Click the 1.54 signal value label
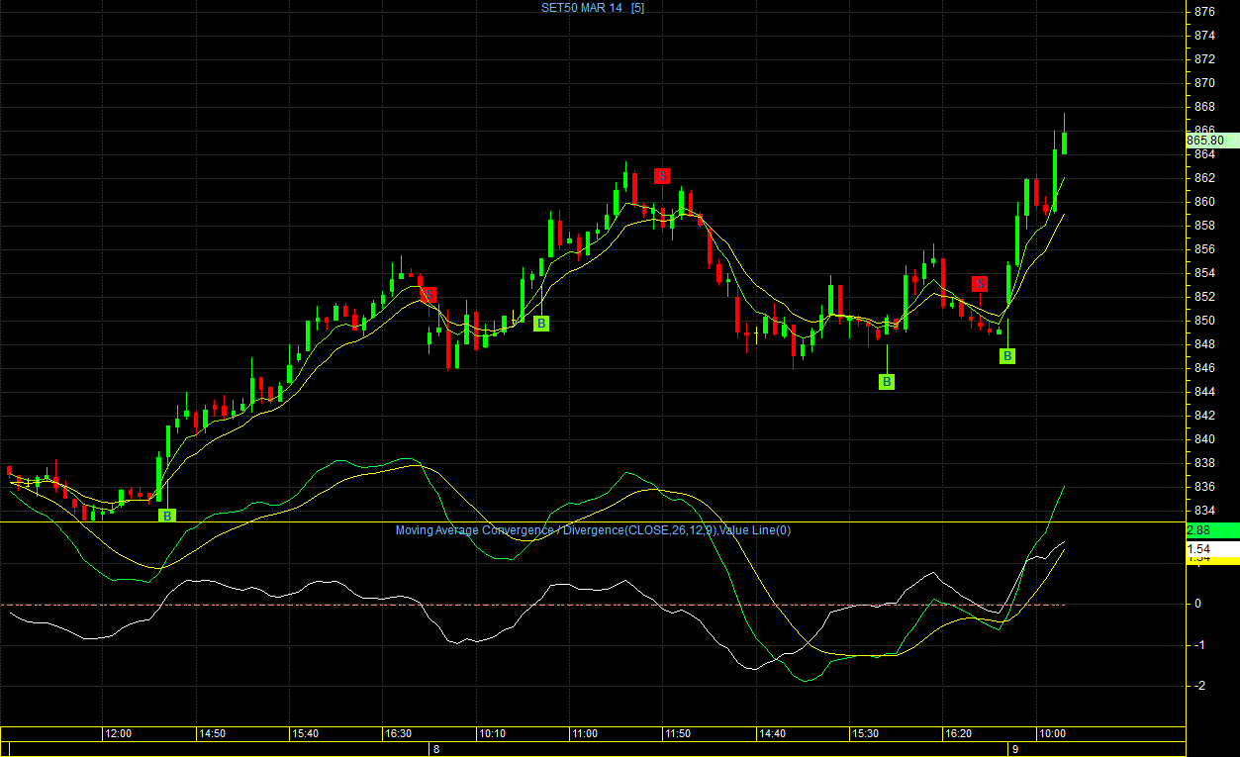1240x757 pixels. [x=1211, y=549]
